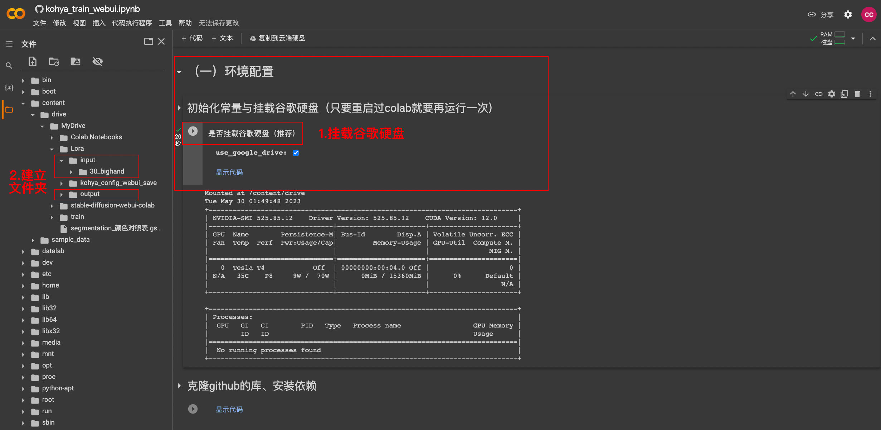Open table of contents sidebar icon
The image size is (881, 430).
pyautogui.click(x=9, y=44)
